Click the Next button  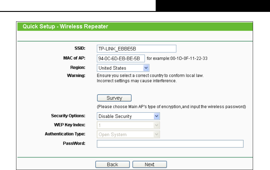(149, 164)
